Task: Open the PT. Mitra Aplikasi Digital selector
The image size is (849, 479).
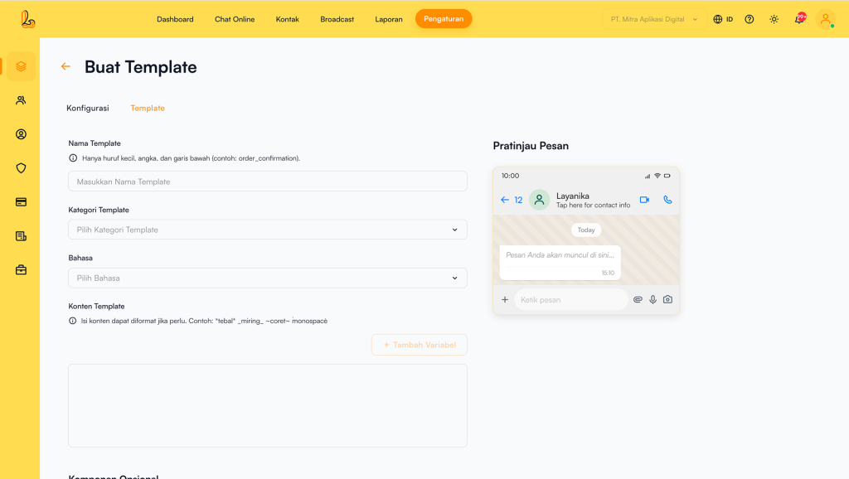Action: pos(653,19)
